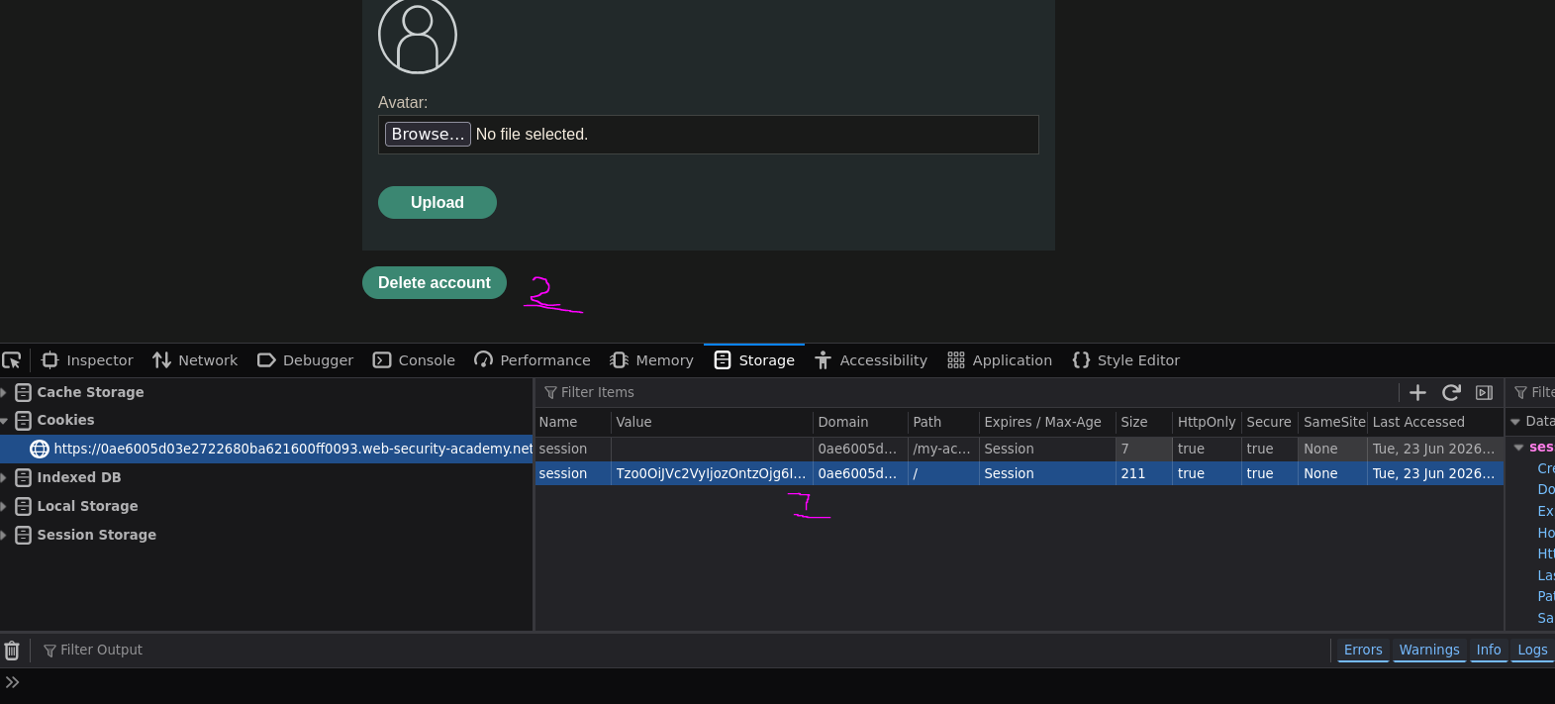1555x704 pixels.
Task: Clear console with the trash icon
Action: point(12,651)
